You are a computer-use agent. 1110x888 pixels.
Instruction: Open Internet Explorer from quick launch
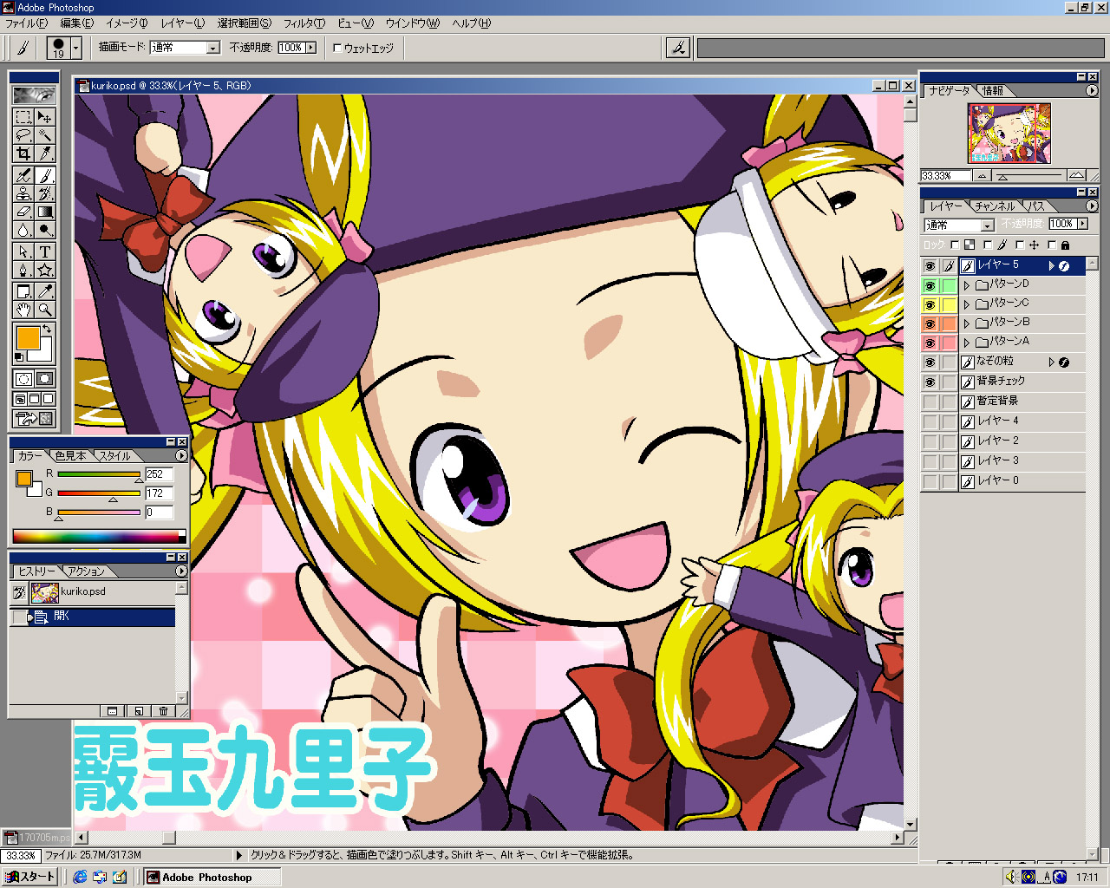click(x=80, y=877)
